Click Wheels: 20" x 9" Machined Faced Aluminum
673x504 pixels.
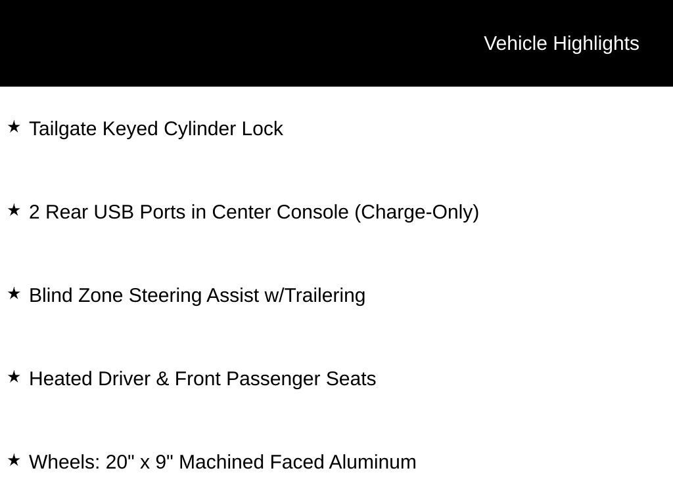tap(223, 462)
